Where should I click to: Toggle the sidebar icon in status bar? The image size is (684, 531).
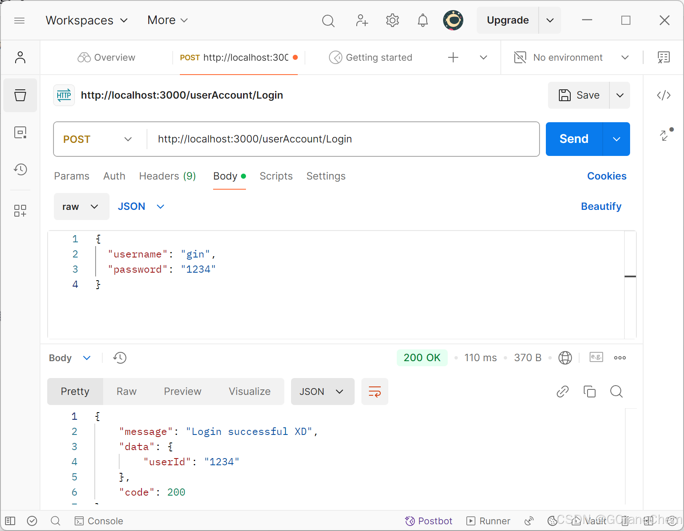[x=10, y=521]
